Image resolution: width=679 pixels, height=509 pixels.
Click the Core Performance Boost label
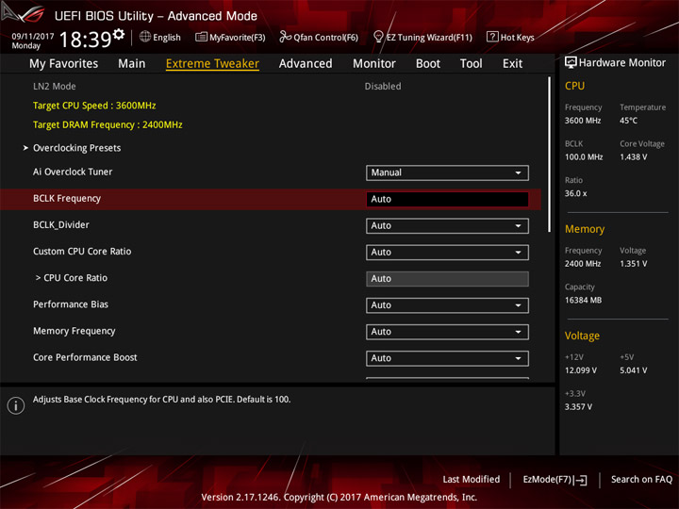[85, 357]
